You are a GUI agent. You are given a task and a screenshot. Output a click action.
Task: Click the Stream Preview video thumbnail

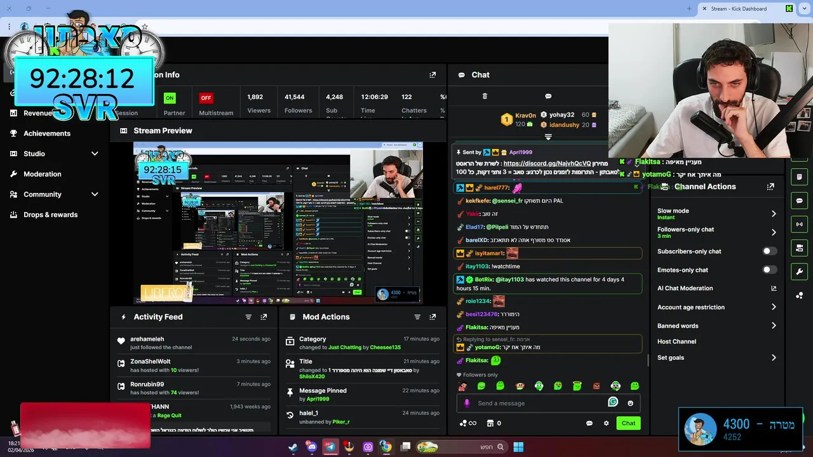(278, 223)
